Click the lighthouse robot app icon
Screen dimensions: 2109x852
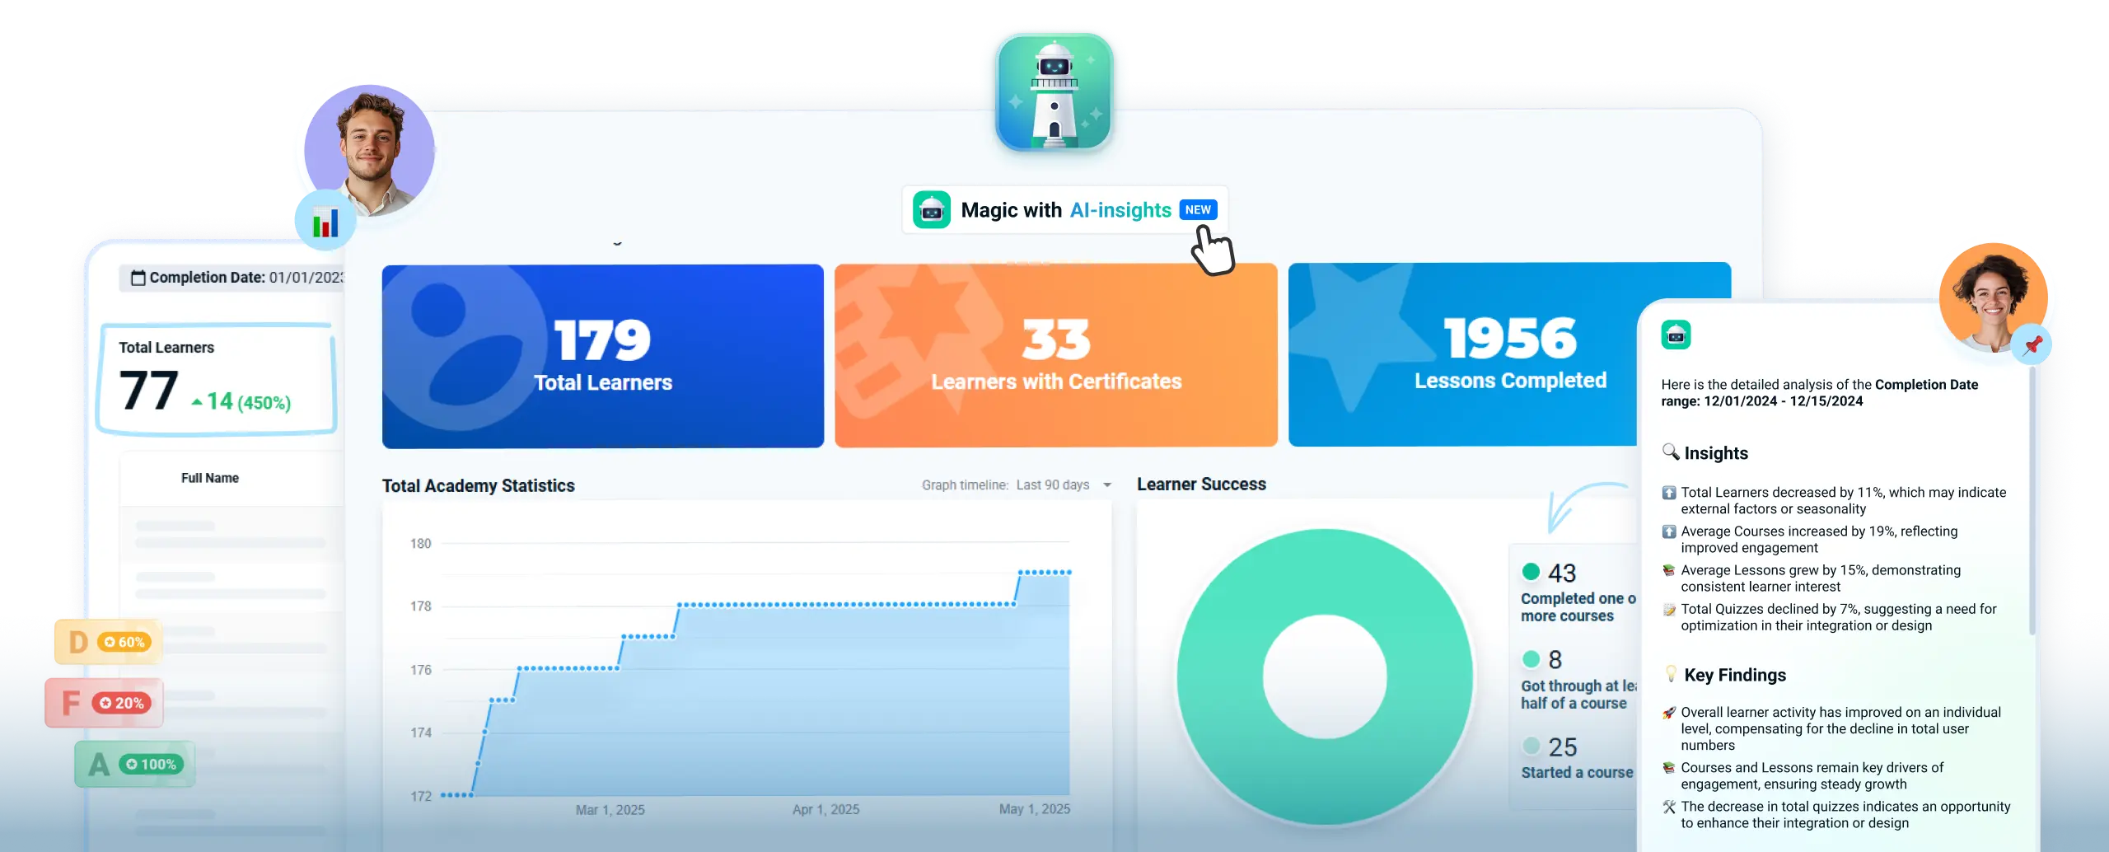tap(1054, 90)
